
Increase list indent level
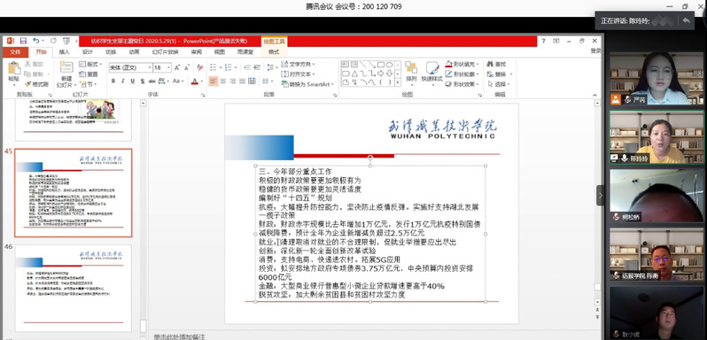257,67
